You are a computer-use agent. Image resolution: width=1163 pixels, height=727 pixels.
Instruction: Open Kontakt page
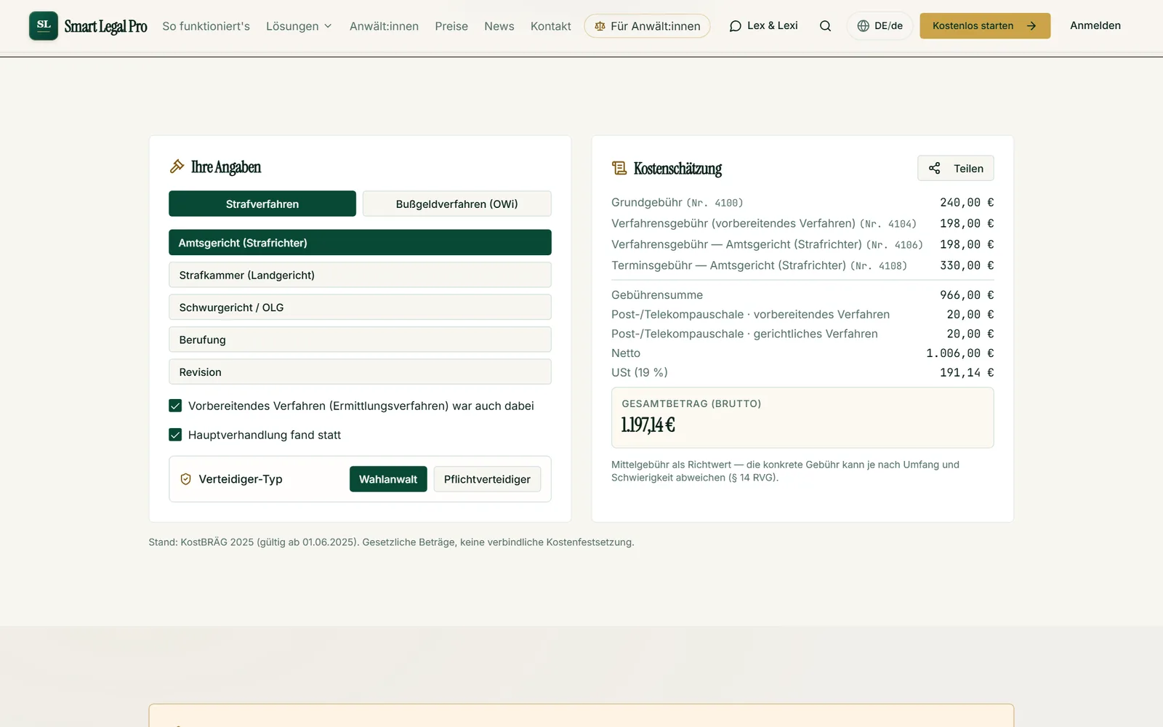coord(550,26)
